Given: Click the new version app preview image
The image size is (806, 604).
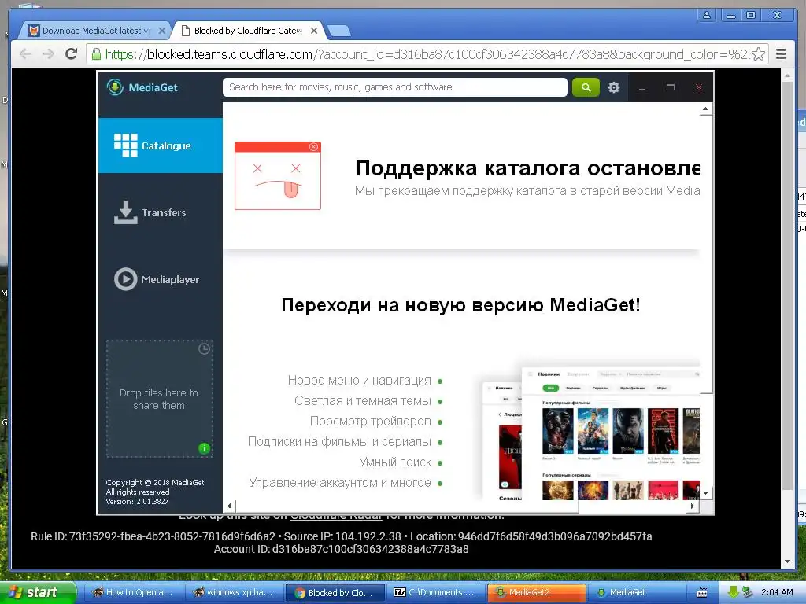Looking at the screenshot, I should point(591,433).
